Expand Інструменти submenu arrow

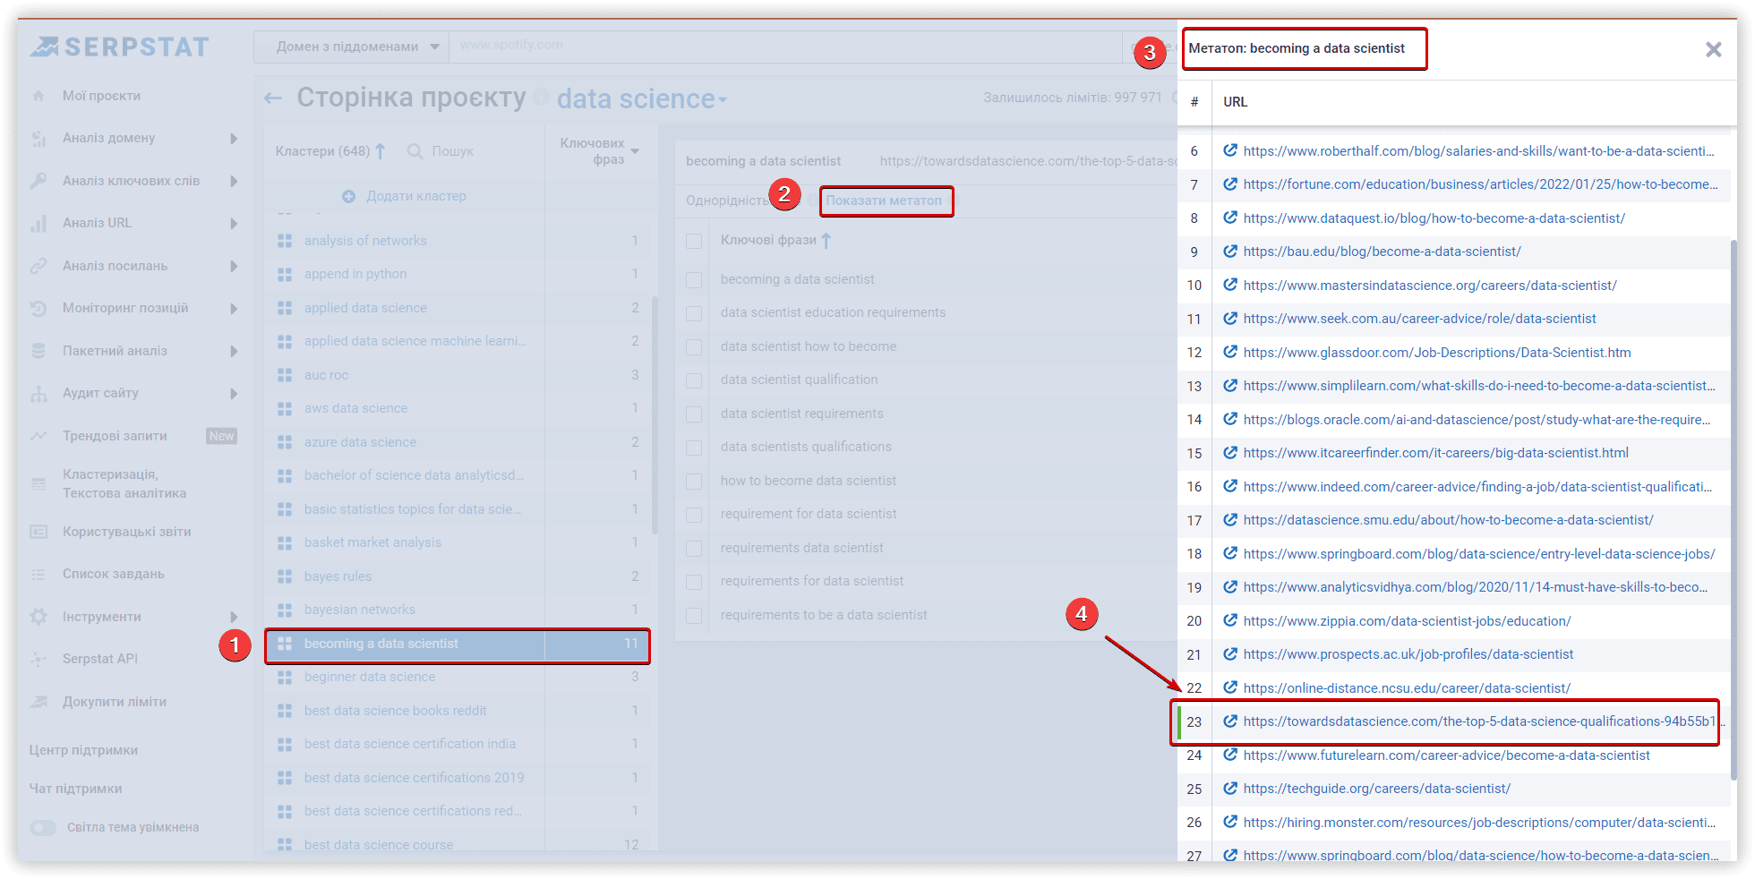234,617
